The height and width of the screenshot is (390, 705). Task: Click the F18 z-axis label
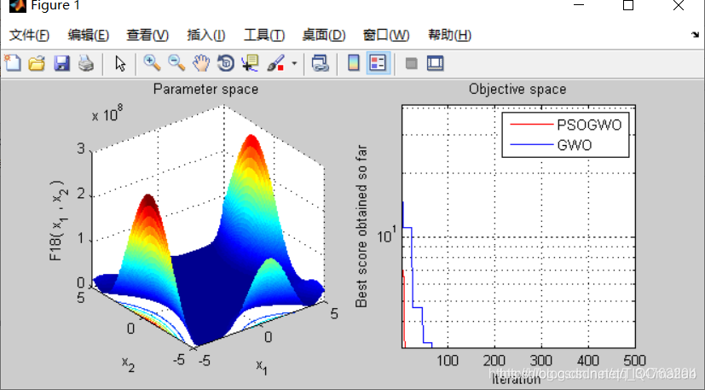tap(59, 221)
